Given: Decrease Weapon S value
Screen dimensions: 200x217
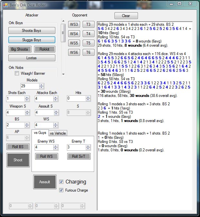Looking at the screenshot, I should [x=27, y=114].
